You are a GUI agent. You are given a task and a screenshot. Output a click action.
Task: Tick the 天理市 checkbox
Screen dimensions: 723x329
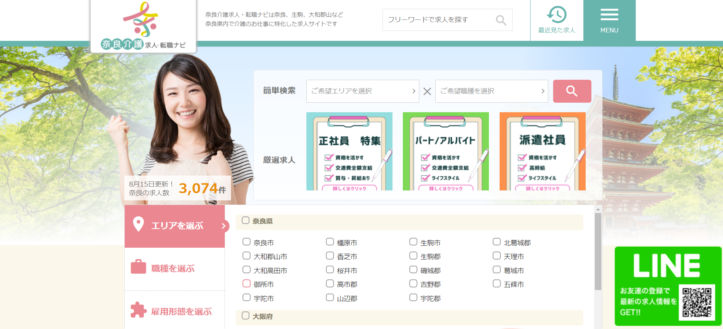[497, 256]
